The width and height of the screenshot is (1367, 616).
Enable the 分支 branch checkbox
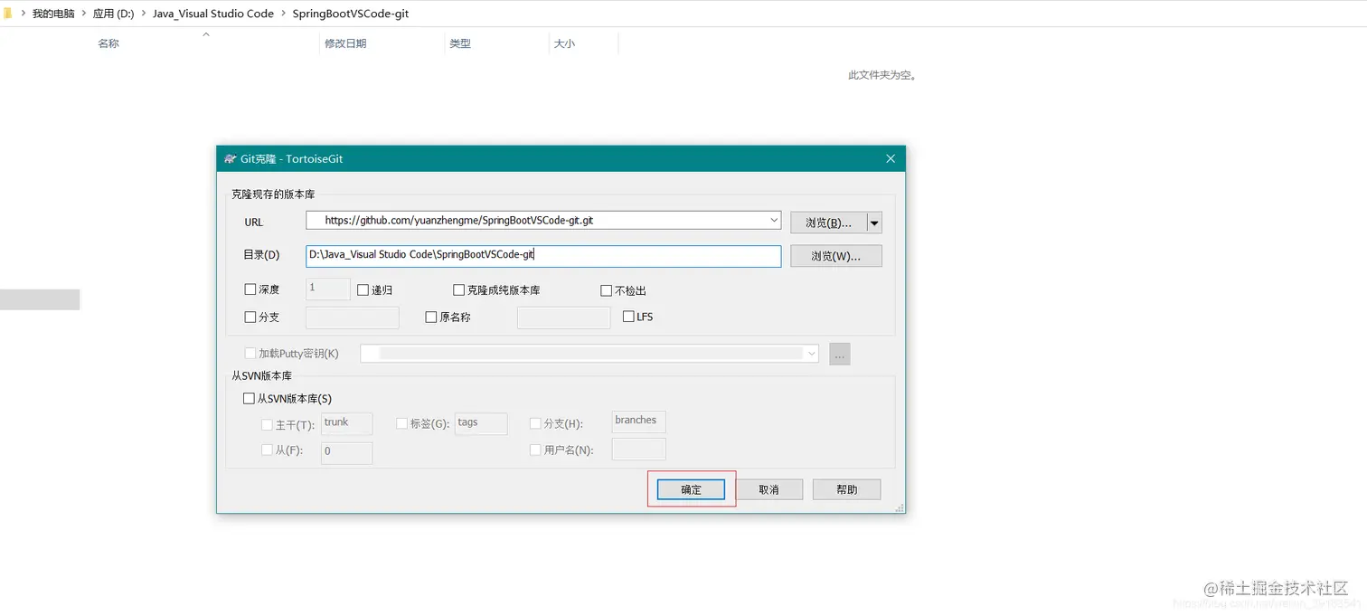(250, 317)
